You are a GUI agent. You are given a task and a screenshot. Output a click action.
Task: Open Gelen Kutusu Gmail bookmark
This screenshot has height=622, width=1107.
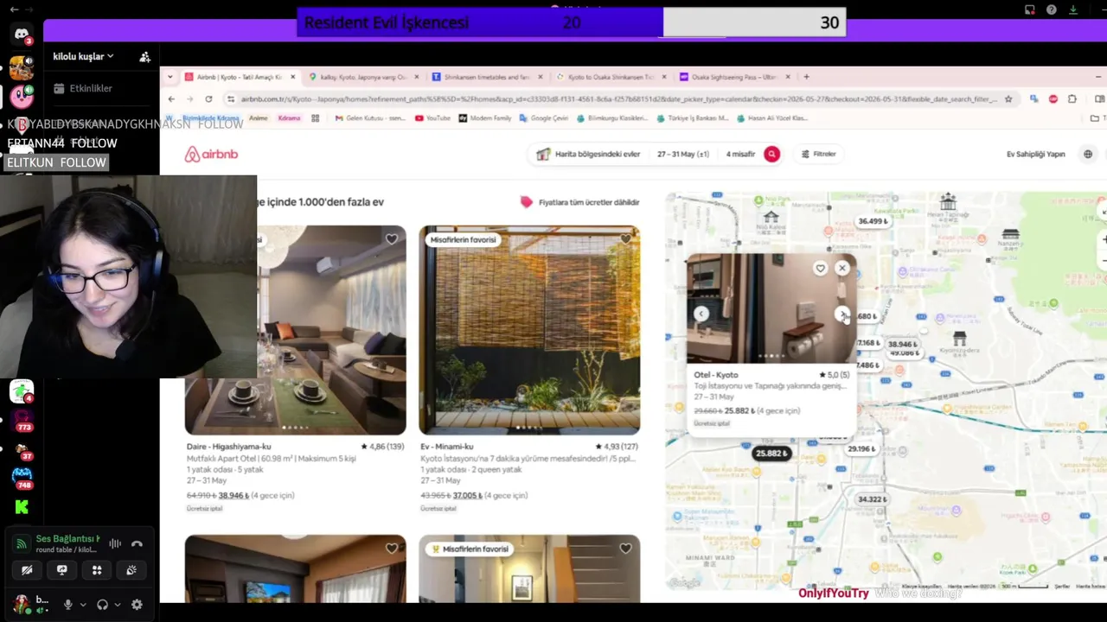370,117
